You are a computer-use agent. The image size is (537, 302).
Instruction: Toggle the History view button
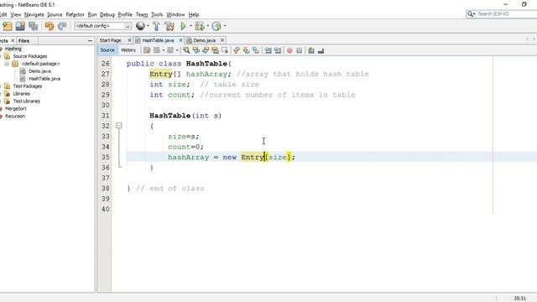click(x=128, y=50)
